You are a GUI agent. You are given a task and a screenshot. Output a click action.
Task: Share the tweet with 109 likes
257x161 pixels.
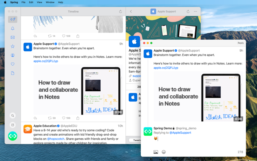click(x=78, y=36)
